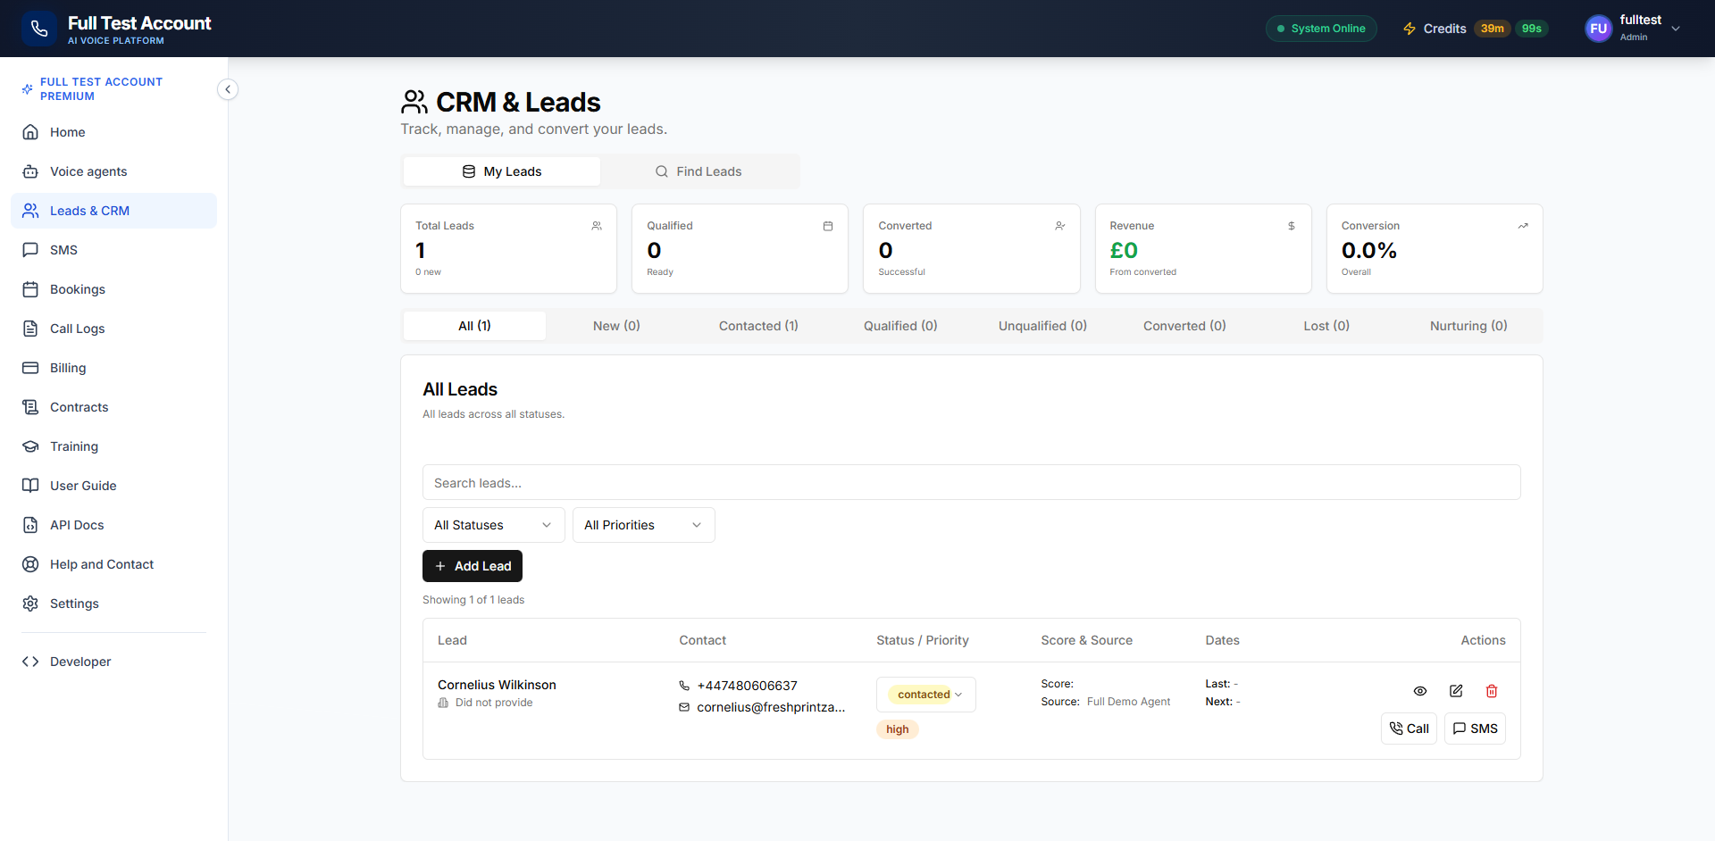Select the SMS sidebar item
1715x841 pixels.
click(63, 250)
